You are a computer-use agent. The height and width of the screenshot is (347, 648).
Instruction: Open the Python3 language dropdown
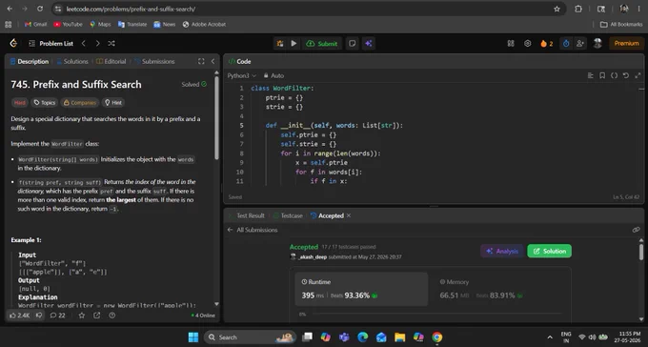click(x=242, y=75)
